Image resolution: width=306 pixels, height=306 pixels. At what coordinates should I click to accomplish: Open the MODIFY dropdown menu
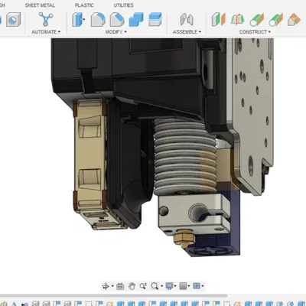[x=116, y=32]
